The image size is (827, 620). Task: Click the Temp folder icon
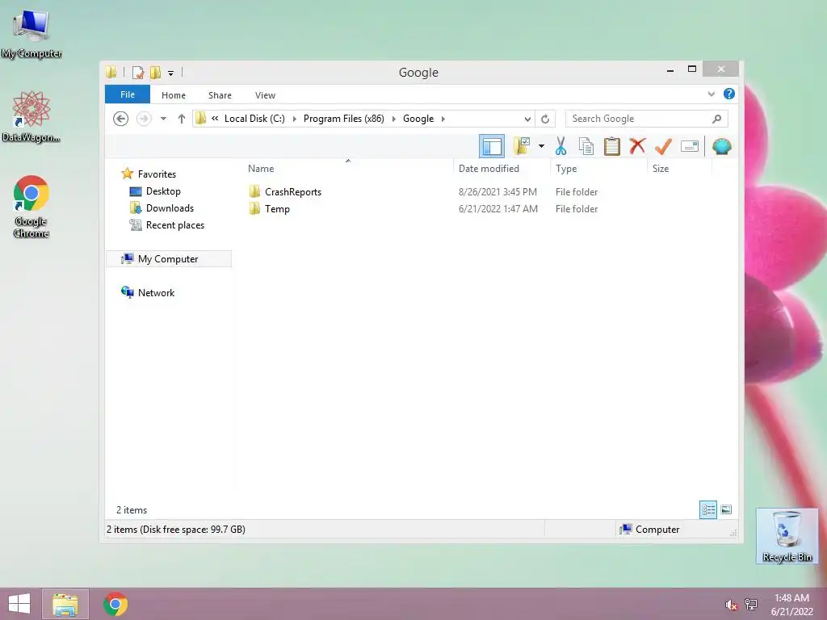254,208
